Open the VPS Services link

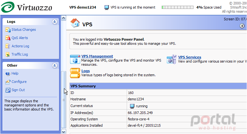point(189,57)
